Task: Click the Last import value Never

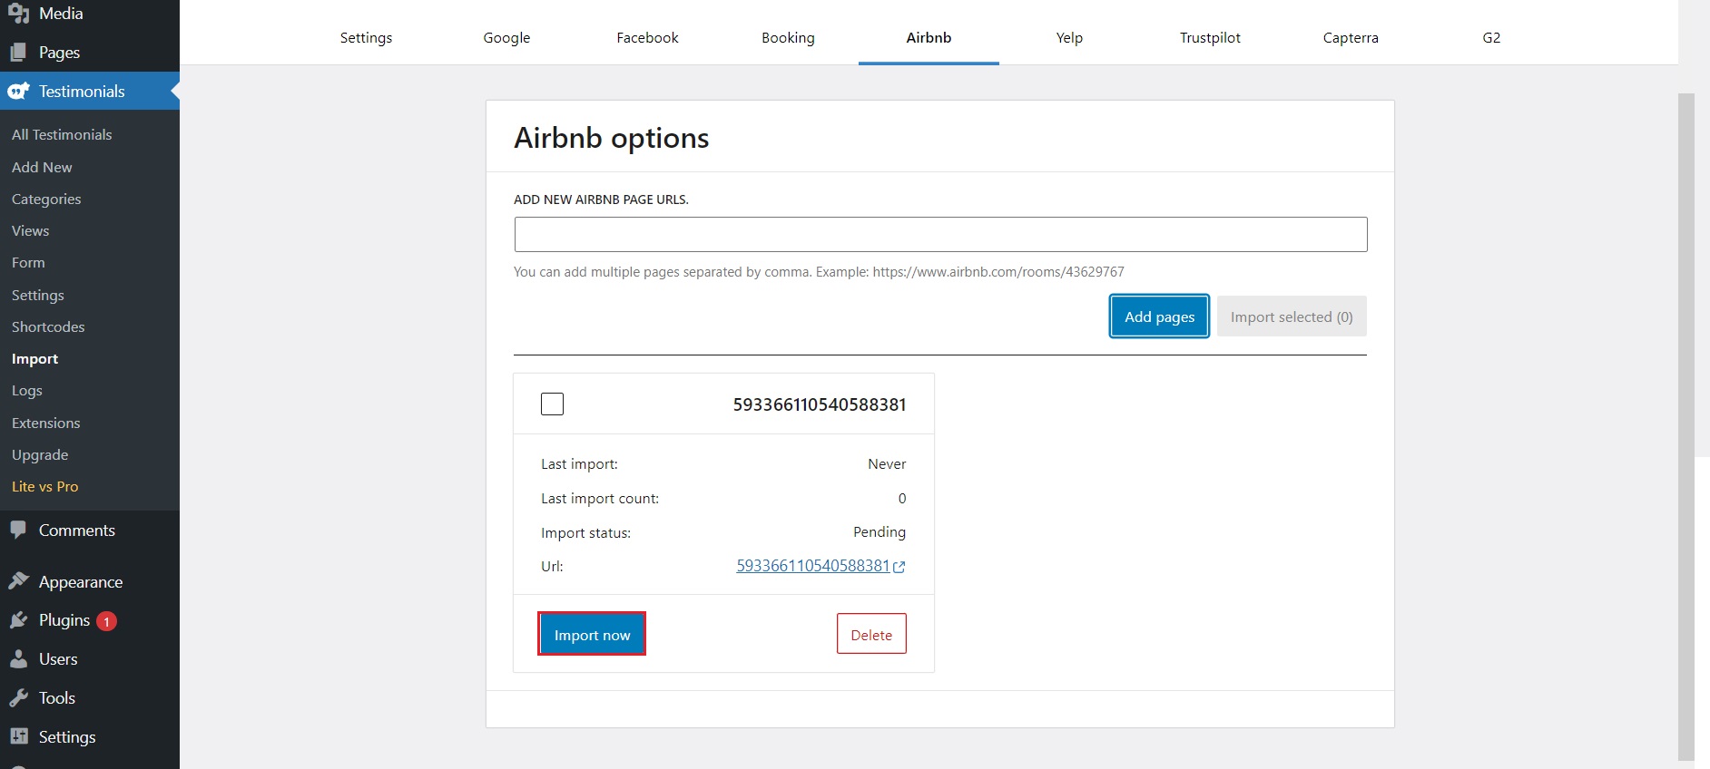Action: coord(887,463)
